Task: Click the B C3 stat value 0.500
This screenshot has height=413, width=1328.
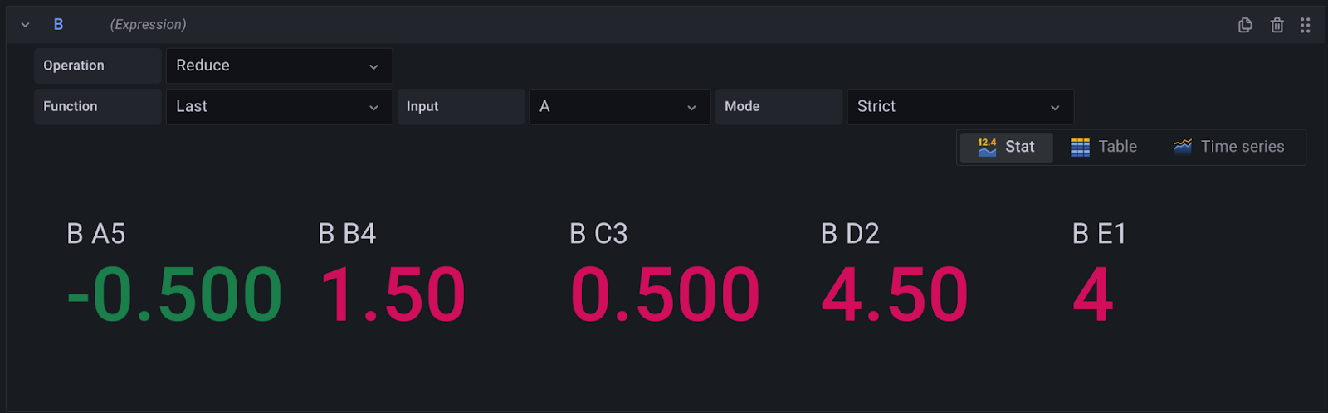Action: [x=665, y=294]
